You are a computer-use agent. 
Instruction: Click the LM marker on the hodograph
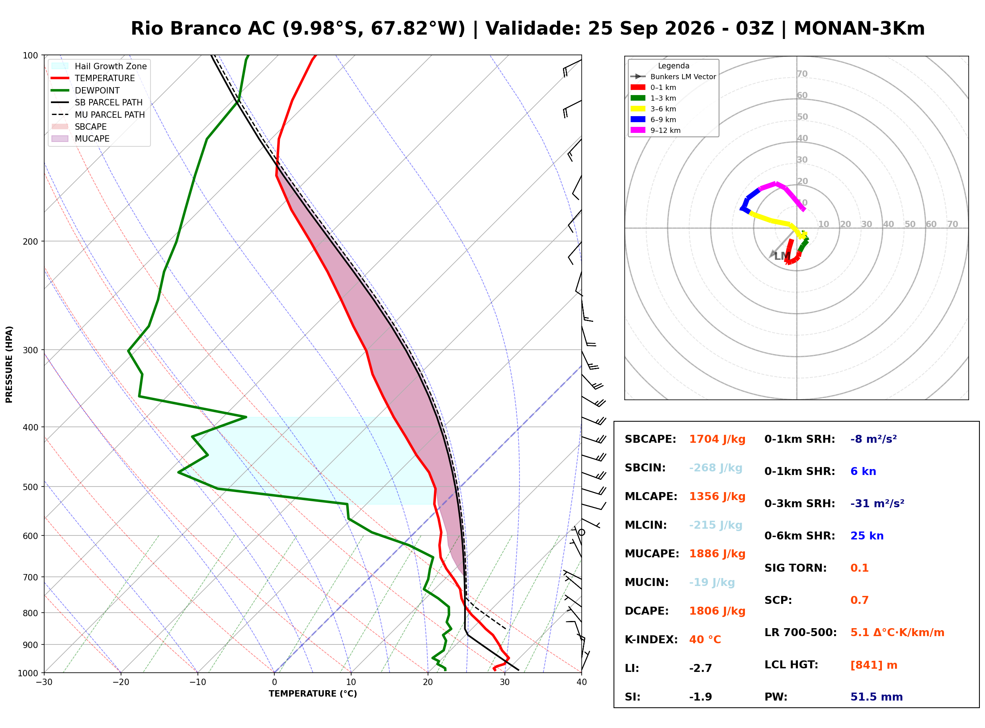pos(782,256)
